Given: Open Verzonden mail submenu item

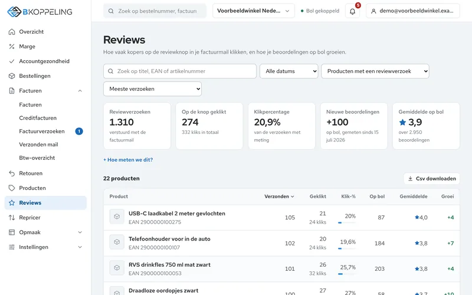Looking at the screenshot, I should pos(38,145).
